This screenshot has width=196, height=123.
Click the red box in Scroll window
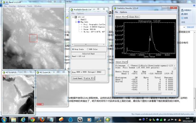click(4, 76)
